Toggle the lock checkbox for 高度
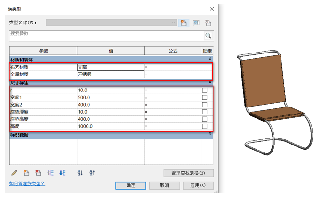Viewport: 321px width, 198px height. (x=205, y=126)
